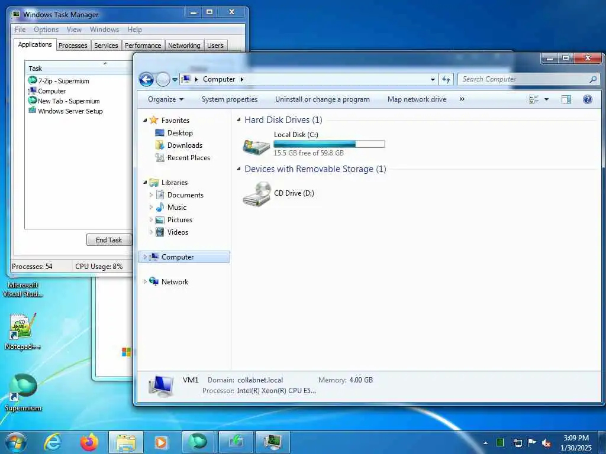Switch to the Users tab
Viewport: 606px width, 454px height.
point(215,46)
